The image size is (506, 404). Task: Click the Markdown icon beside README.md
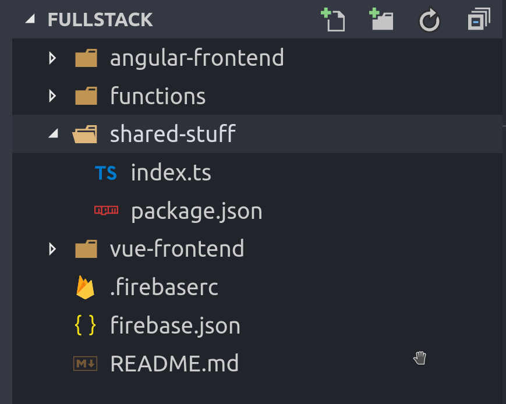pos(85,363)
